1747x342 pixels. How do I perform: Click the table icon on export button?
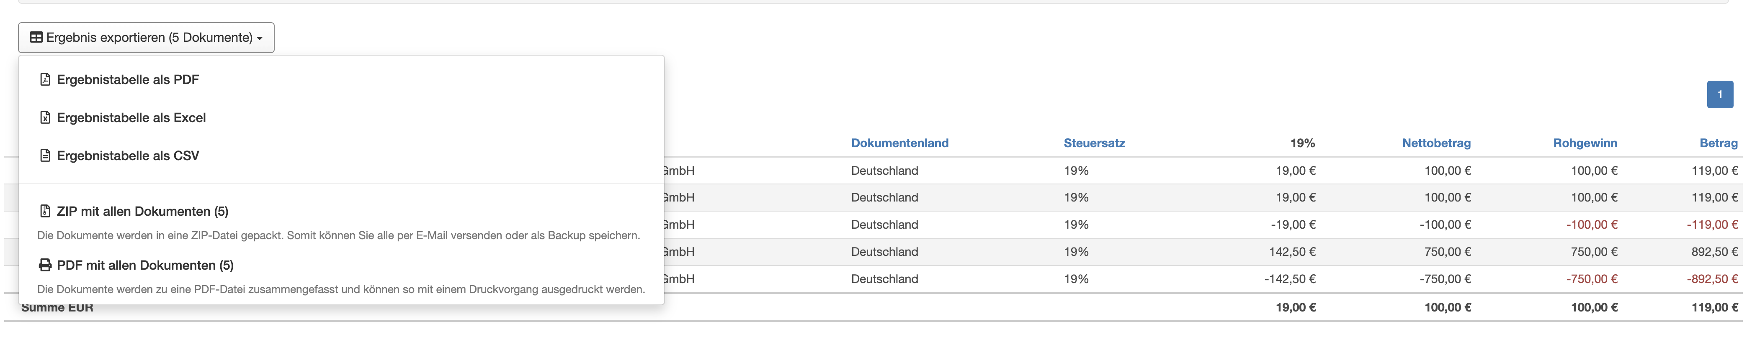[x=36, y=37]
